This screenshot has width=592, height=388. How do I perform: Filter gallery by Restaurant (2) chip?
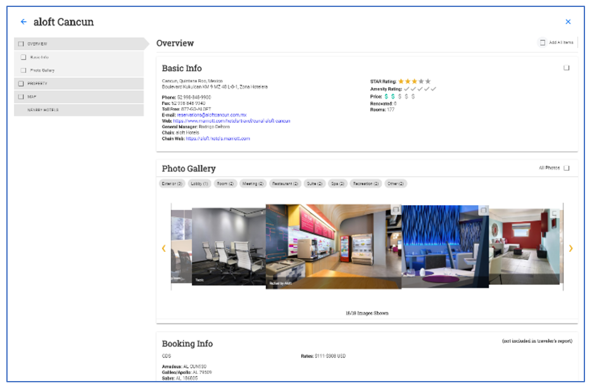(x=285, y=184)
